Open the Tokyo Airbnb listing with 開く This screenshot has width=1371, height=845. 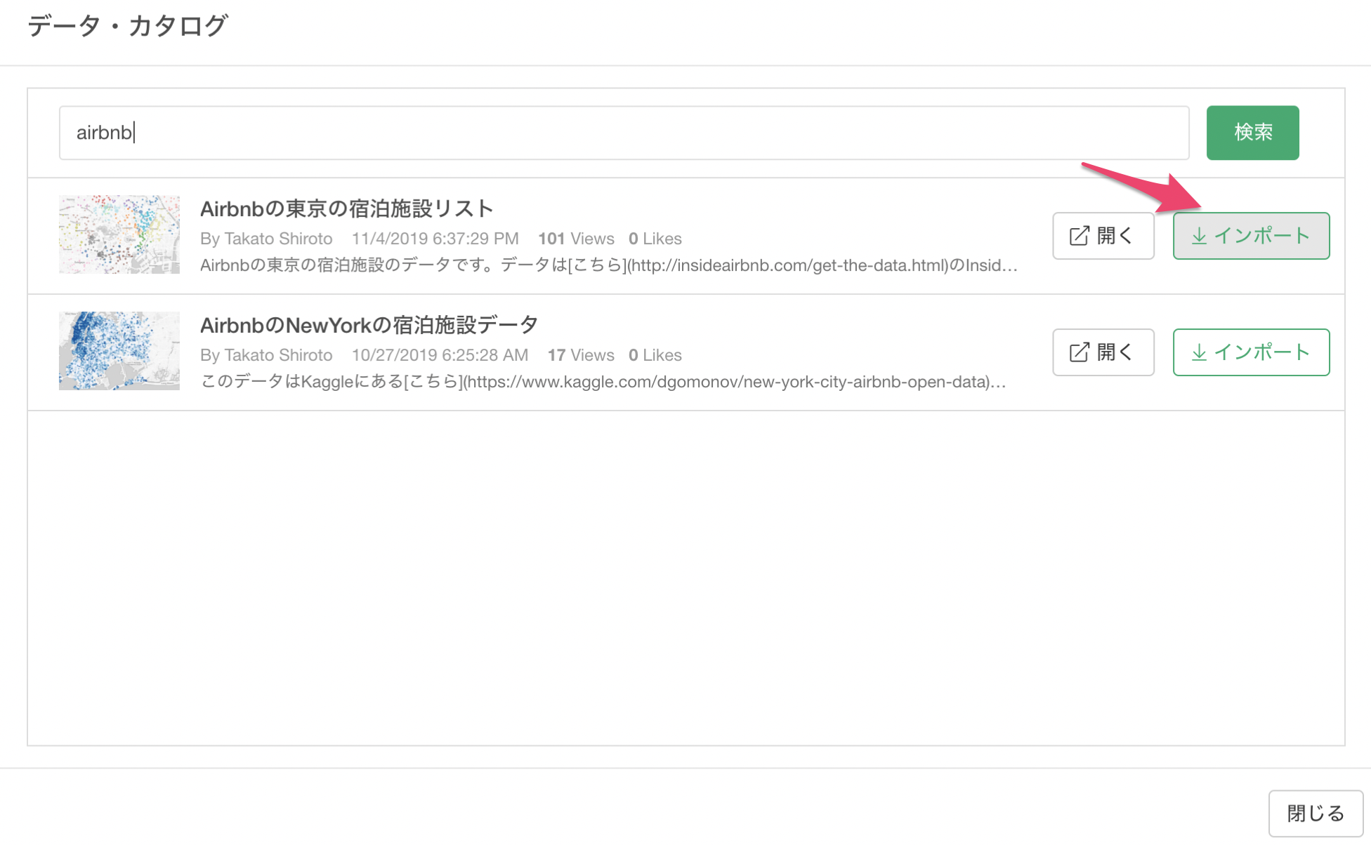pyautogui.click(x=1103, y=236)
